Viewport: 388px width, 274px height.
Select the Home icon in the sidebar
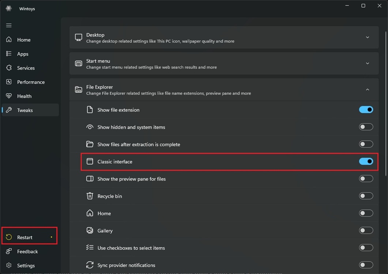[9, 39]
